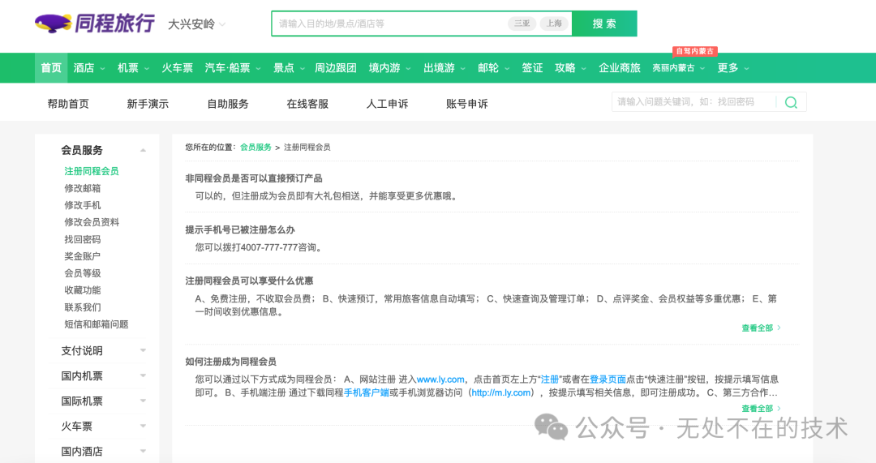Image resolution: width=876 pixels, height=463 pixels.
Task: Select 会员等级 in the sidebar
Action: [82, 273]
